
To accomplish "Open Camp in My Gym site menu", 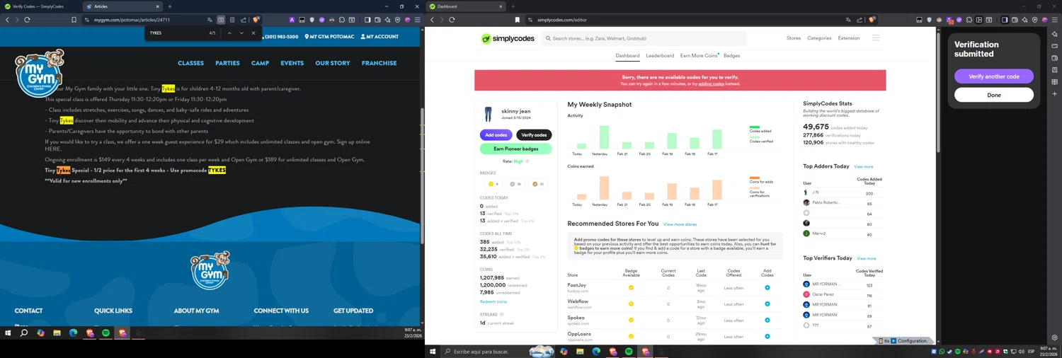I will coord(260,63).
